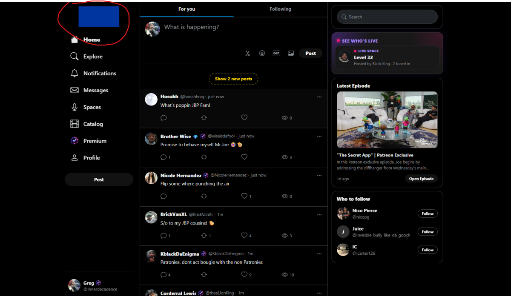
Task: Open Notifications from the sidebar
Action: (93, 74)
